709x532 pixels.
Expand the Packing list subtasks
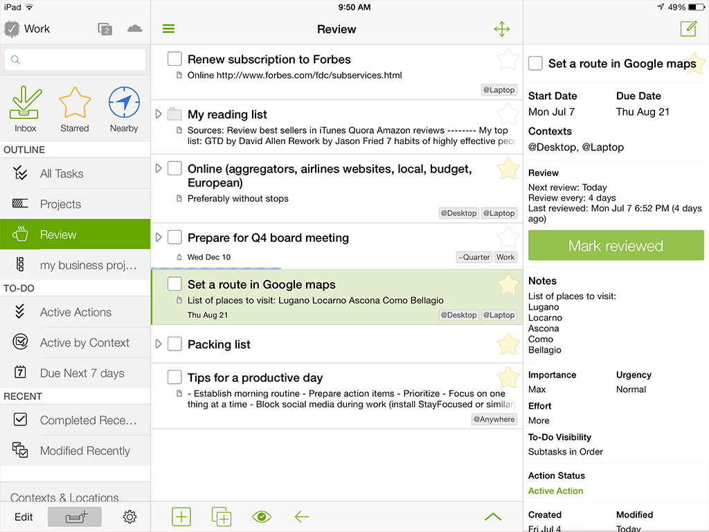[159, 344]
